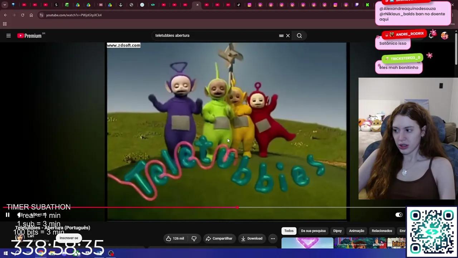Image resolution: width=458 pixels, height=258 pixels.
Task: Click the search magnifier button
Action: (299, 35)
